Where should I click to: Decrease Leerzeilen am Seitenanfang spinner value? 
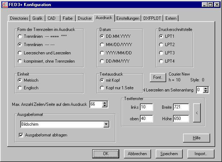(206, 92)
